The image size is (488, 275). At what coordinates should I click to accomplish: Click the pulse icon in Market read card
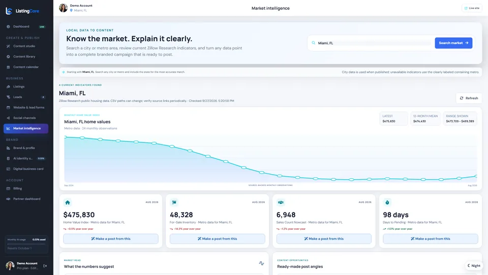261,263
